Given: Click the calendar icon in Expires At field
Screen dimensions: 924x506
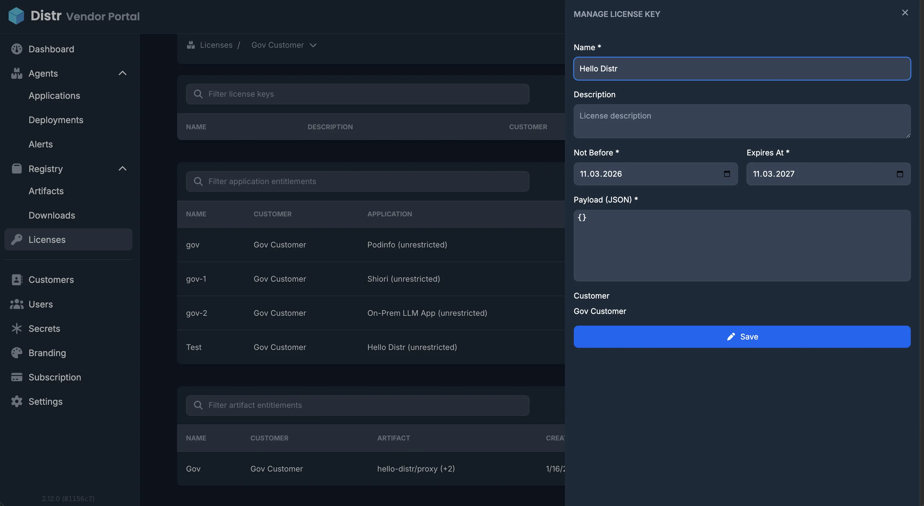Looking at the screenshot, I should coord(900,174).
